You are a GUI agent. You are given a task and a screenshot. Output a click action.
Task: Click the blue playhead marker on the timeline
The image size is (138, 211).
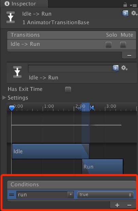tap(12, 108)
